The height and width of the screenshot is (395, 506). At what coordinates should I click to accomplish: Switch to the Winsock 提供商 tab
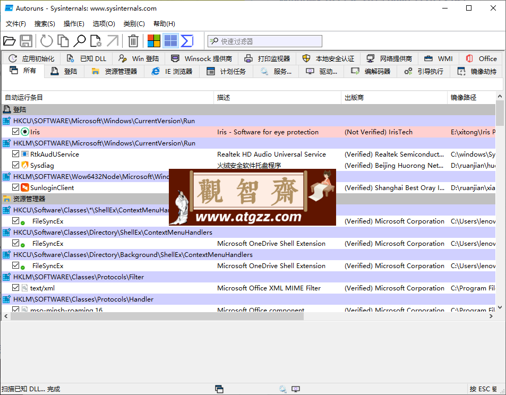click(202, 58)
